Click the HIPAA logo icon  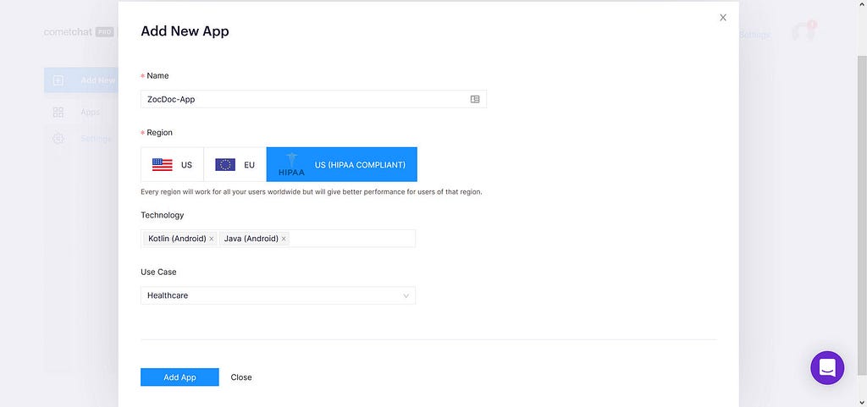coord(291,165)
